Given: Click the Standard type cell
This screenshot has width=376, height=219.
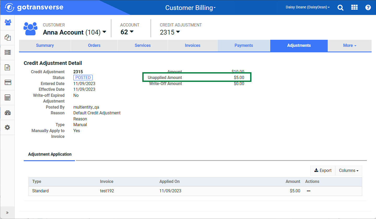Looking at the screenshot, I should (x=40, y=191).
